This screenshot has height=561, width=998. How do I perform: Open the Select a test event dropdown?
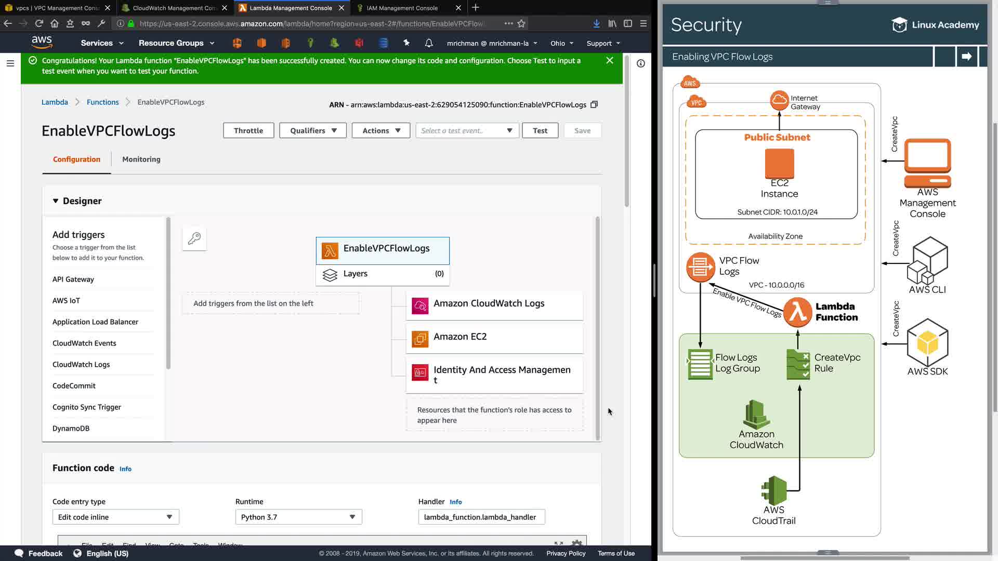pyautogui.click(x=466, y=130)
